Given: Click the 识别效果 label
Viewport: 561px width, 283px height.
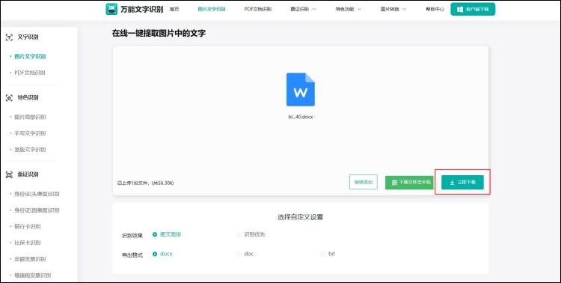Looking at the screenshot, I should (132, 236).
